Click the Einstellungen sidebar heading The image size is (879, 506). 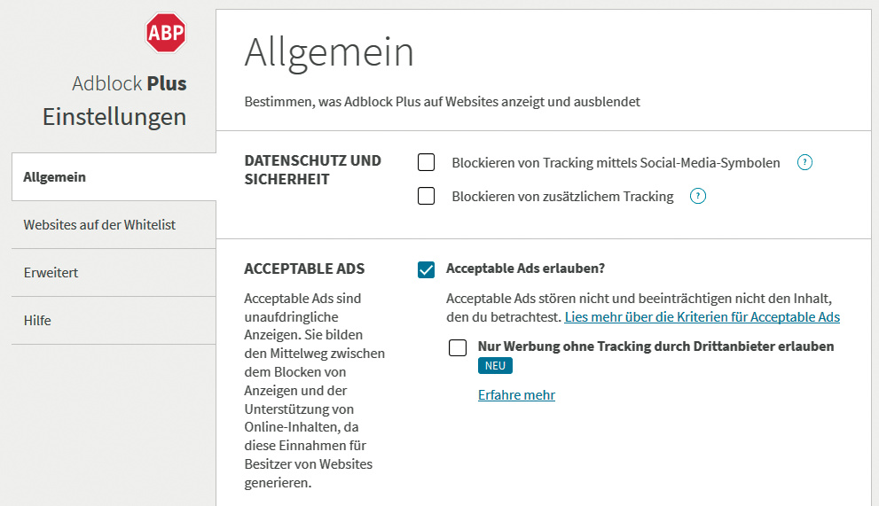(x=114, y=117)
